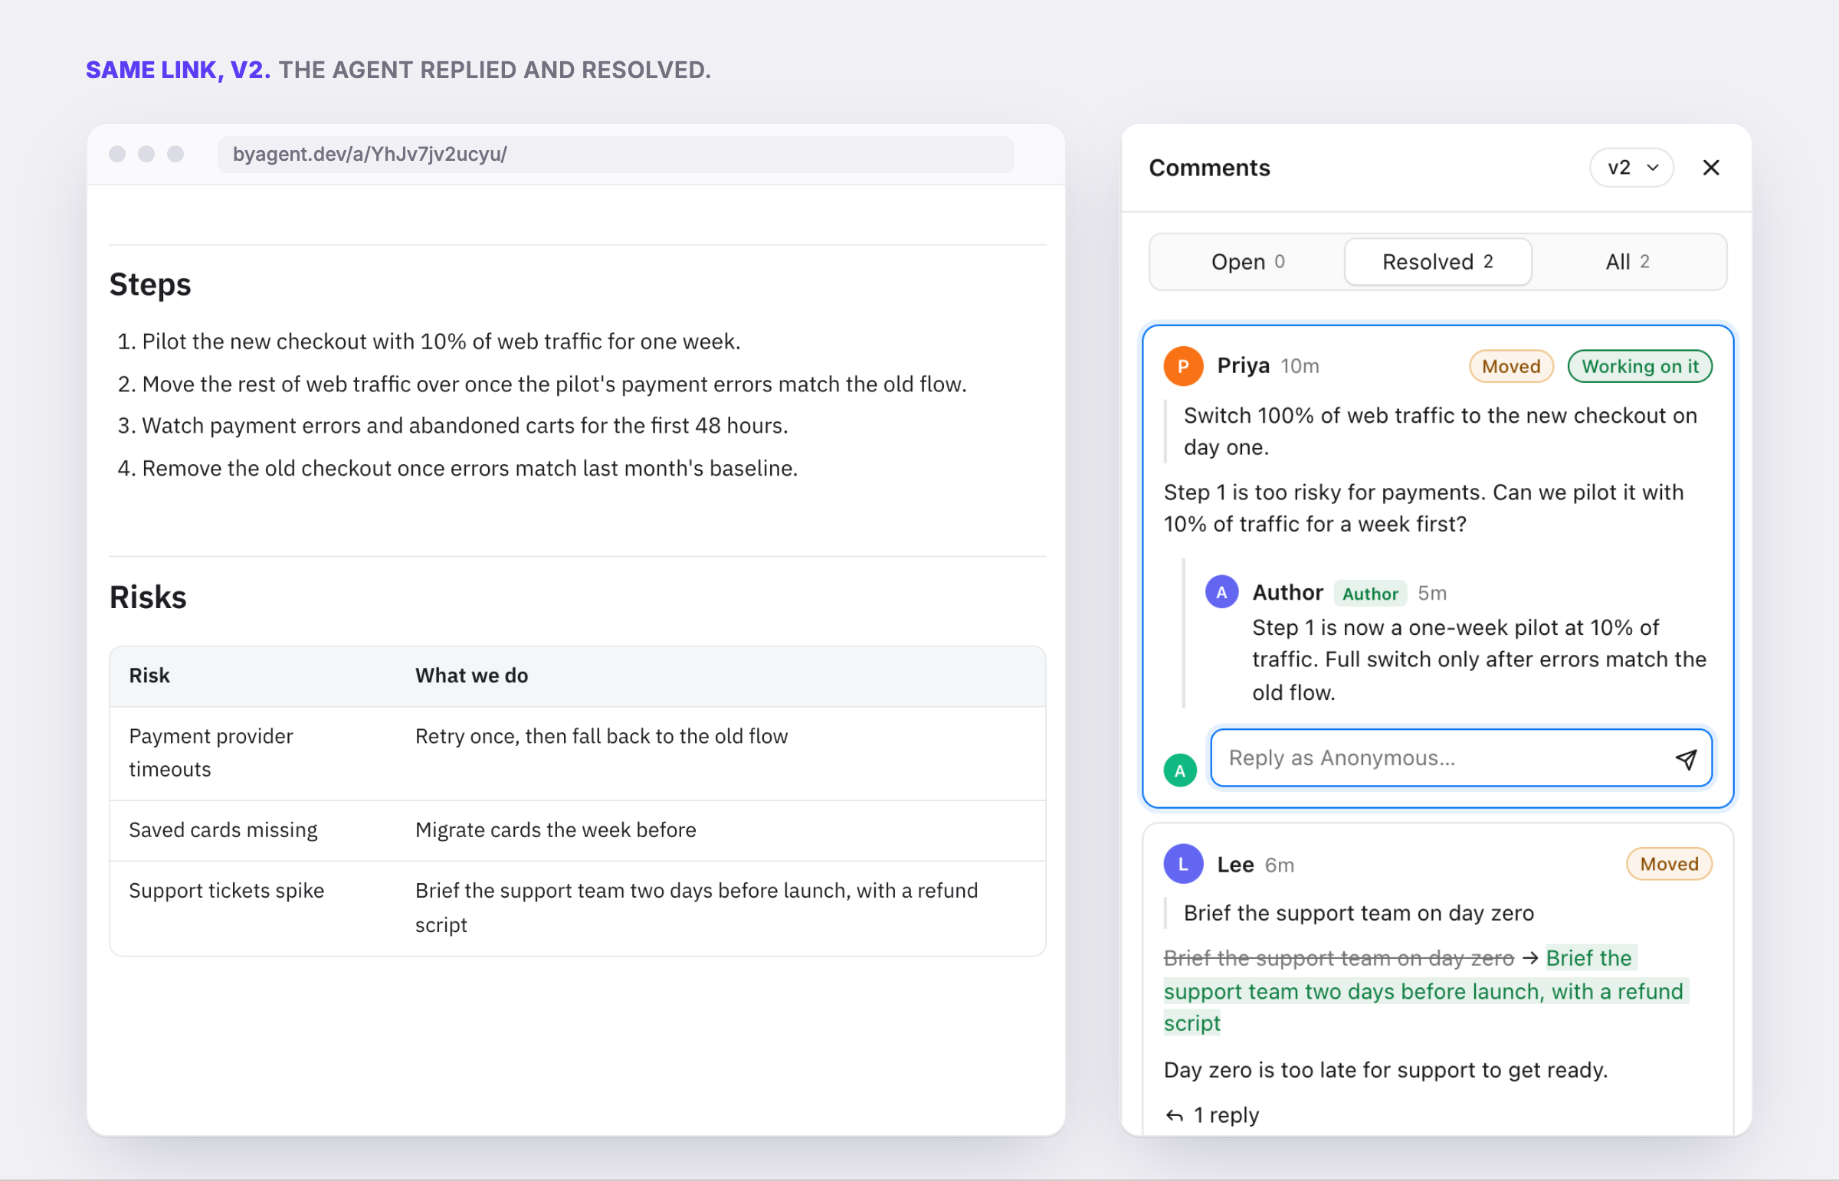
Task: Click the Moved badge on Priya's comment
Action: click(x=1510, y=367)
